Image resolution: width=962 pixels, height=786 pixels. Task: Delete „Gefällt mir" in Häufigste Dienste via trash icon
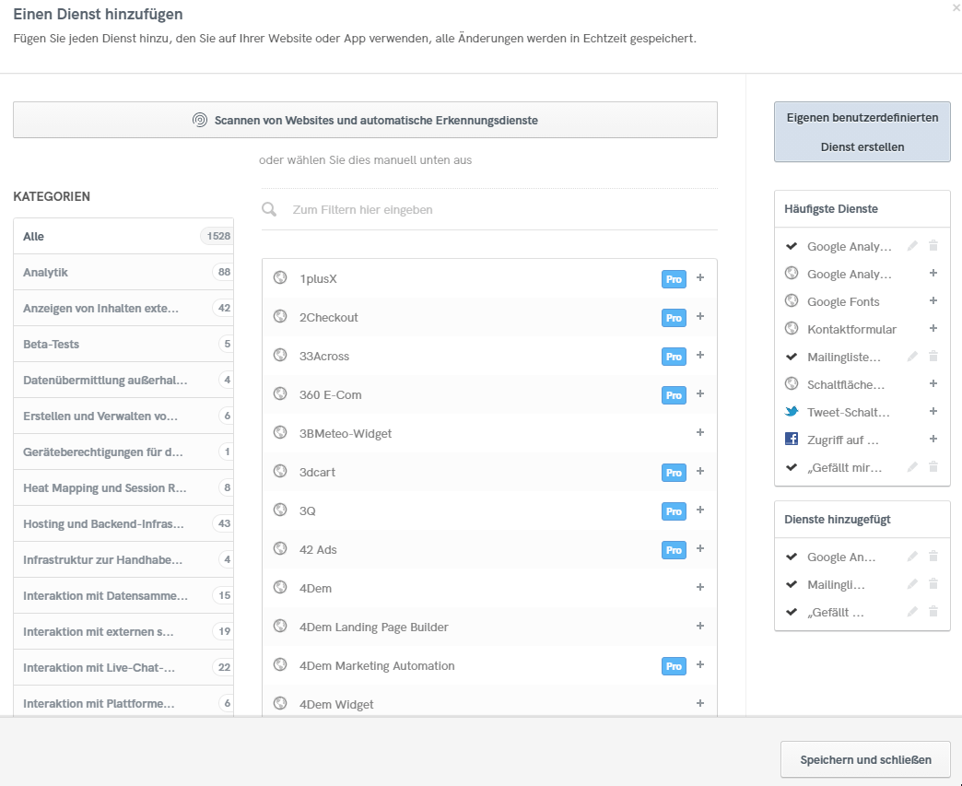(933, 467)
